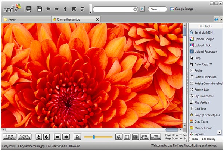
Task: Delete file with the X icon
Action: 74,9
